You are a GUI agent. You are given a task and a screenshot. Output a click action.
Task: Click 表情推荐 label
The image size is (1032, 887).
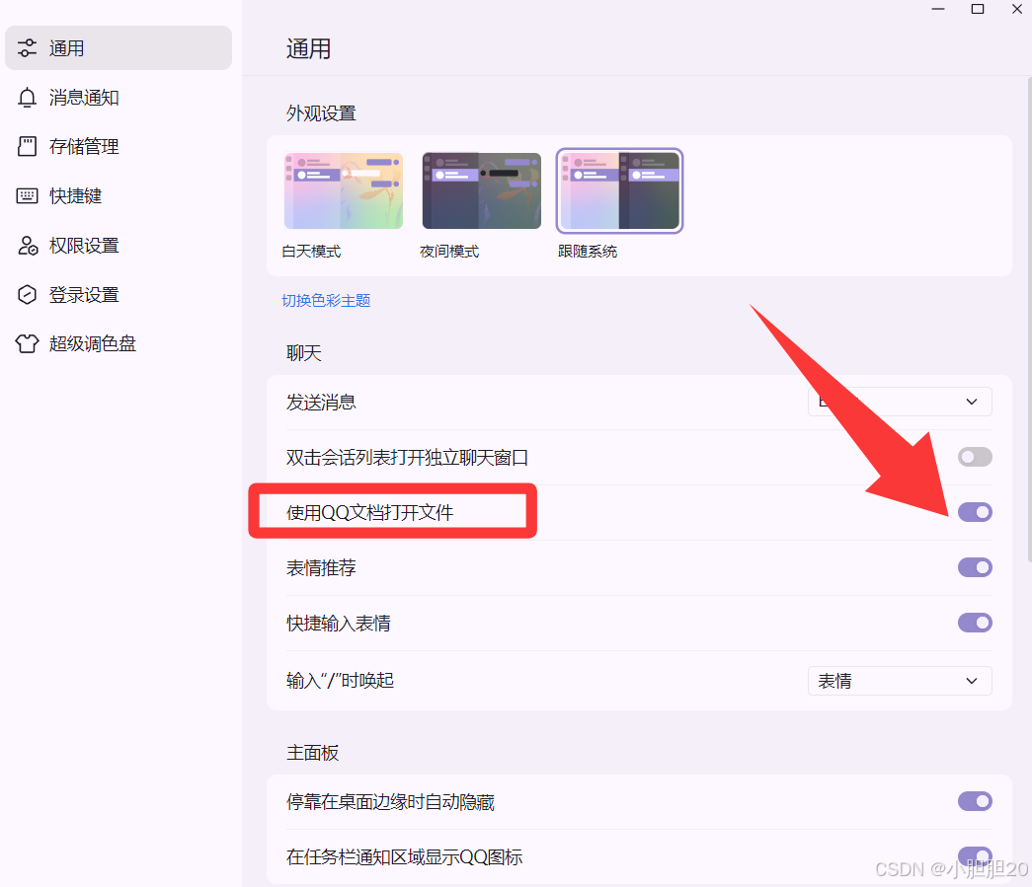[321, 567]
